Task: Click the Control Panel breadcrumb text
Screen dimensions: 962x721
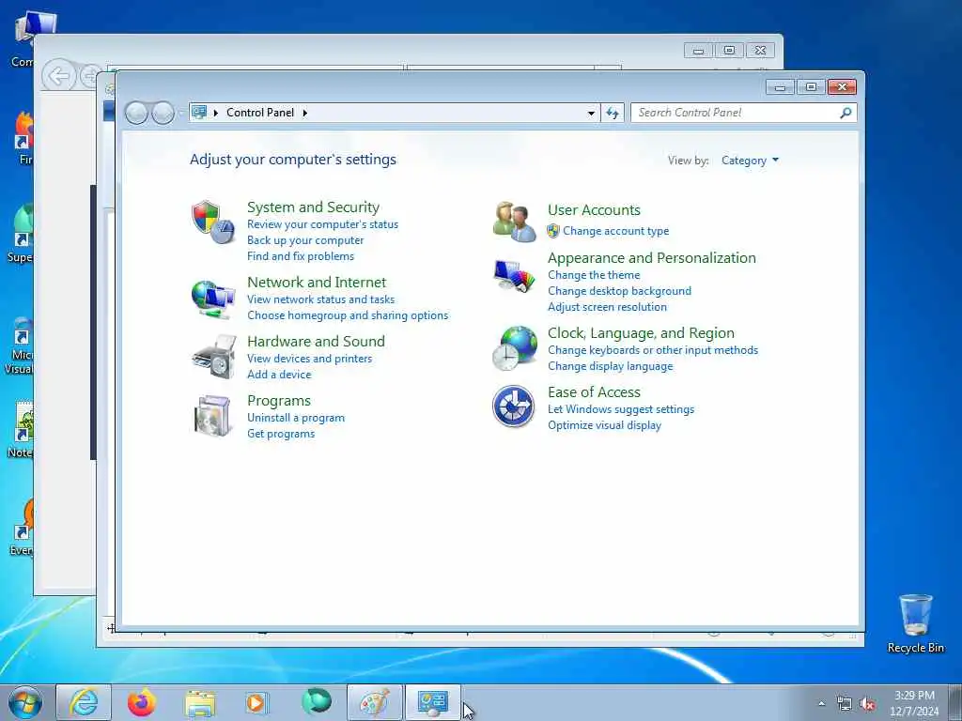Action: [260, 113]
